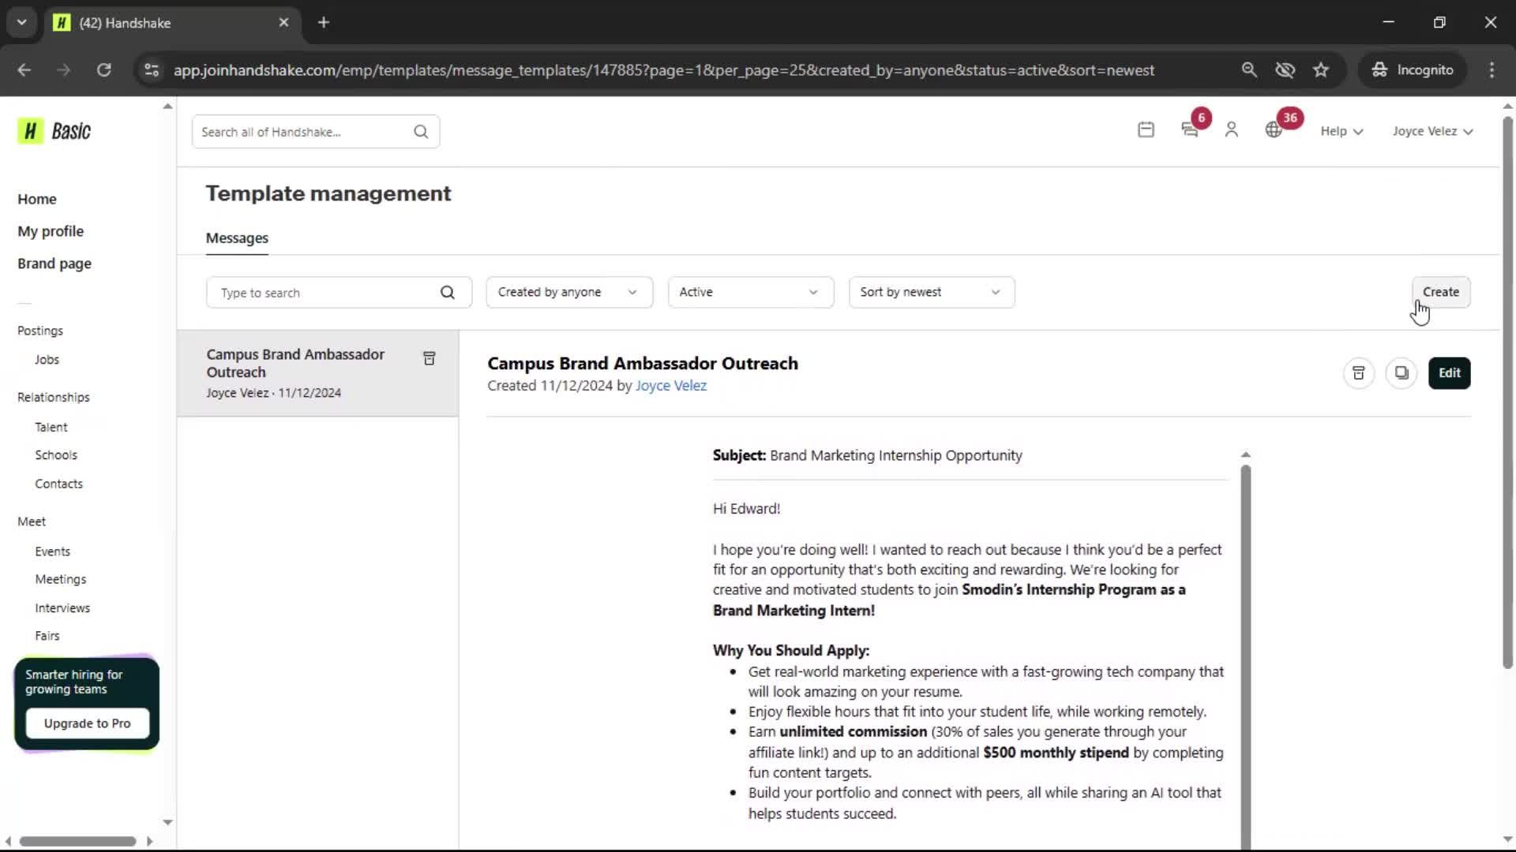Click the Handshake Basic logo
This screenshot has height=852, width=1516.
pyautogui.click(x=54, y=131)
